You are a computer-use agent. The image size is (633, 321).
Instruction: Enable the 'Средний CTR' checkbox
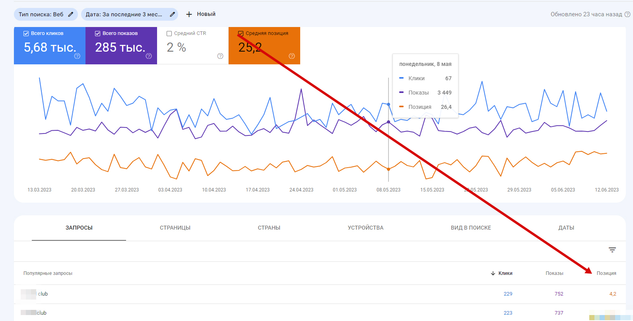169,33
